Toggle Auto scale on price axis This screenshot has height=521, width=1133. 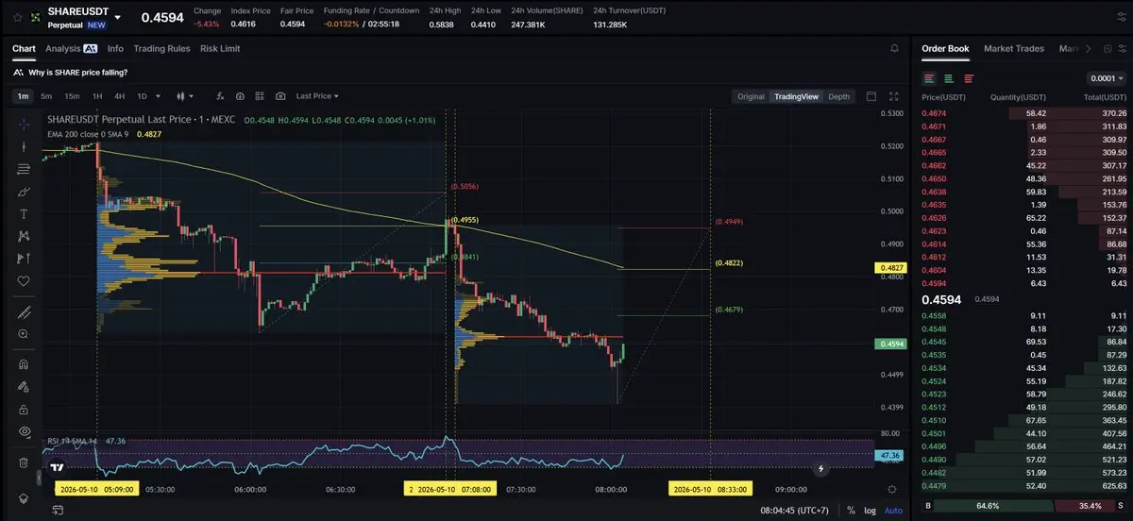pyautogui.click(x=893, y=510)
